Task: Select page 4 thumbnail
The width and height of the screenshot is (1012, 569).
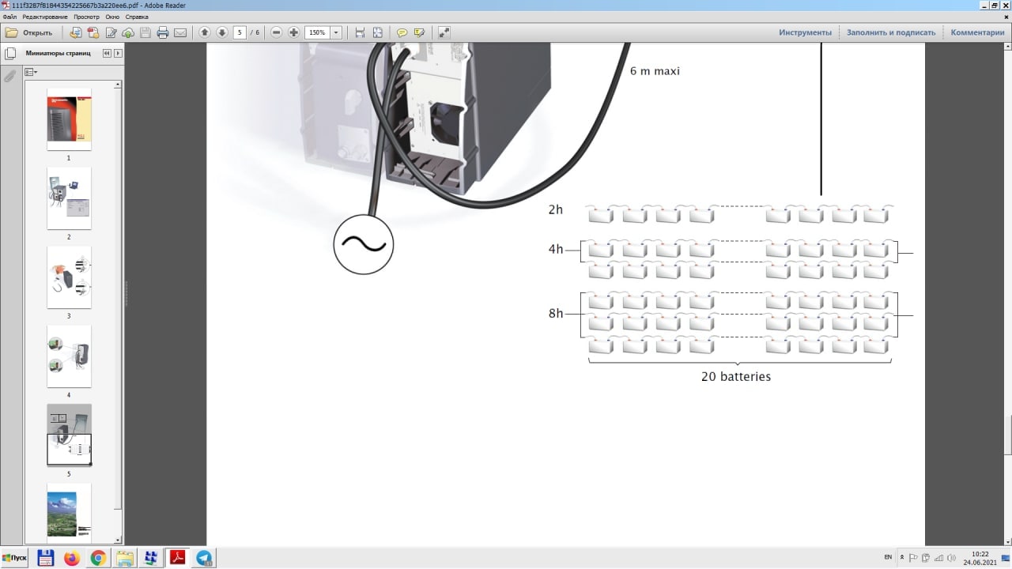Action: click(x=69, y=356)
